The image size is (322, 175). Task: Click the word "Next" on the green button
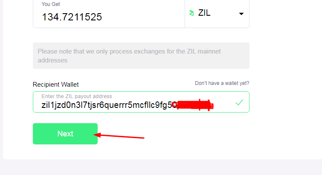65,134
